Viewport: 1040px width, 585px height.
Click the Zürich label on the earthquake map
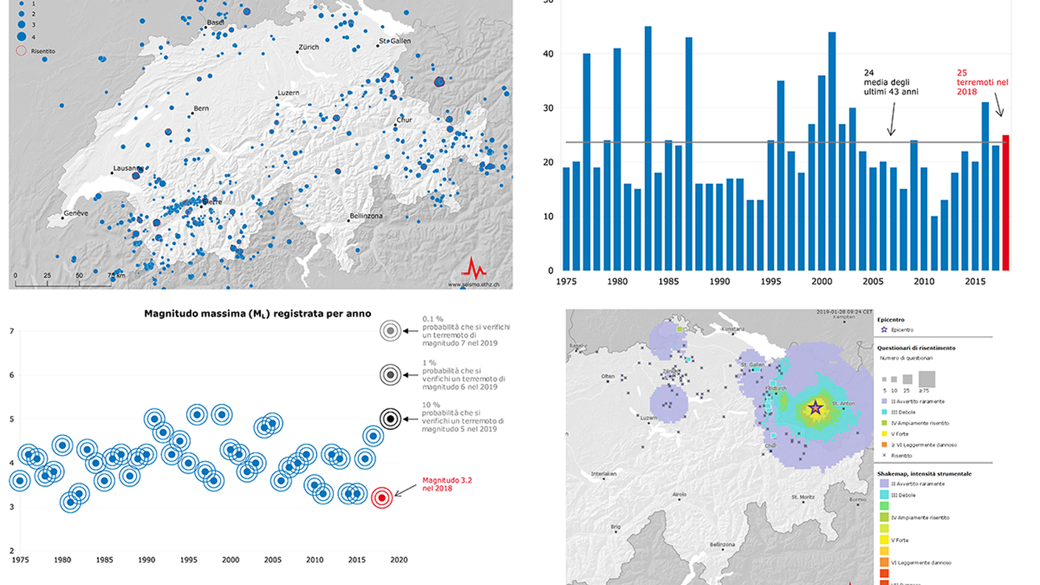(309, 47)
